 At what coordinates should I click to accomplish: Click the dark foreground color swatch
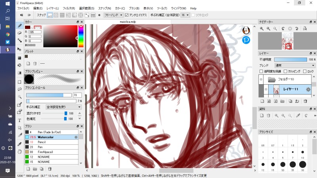28,27
